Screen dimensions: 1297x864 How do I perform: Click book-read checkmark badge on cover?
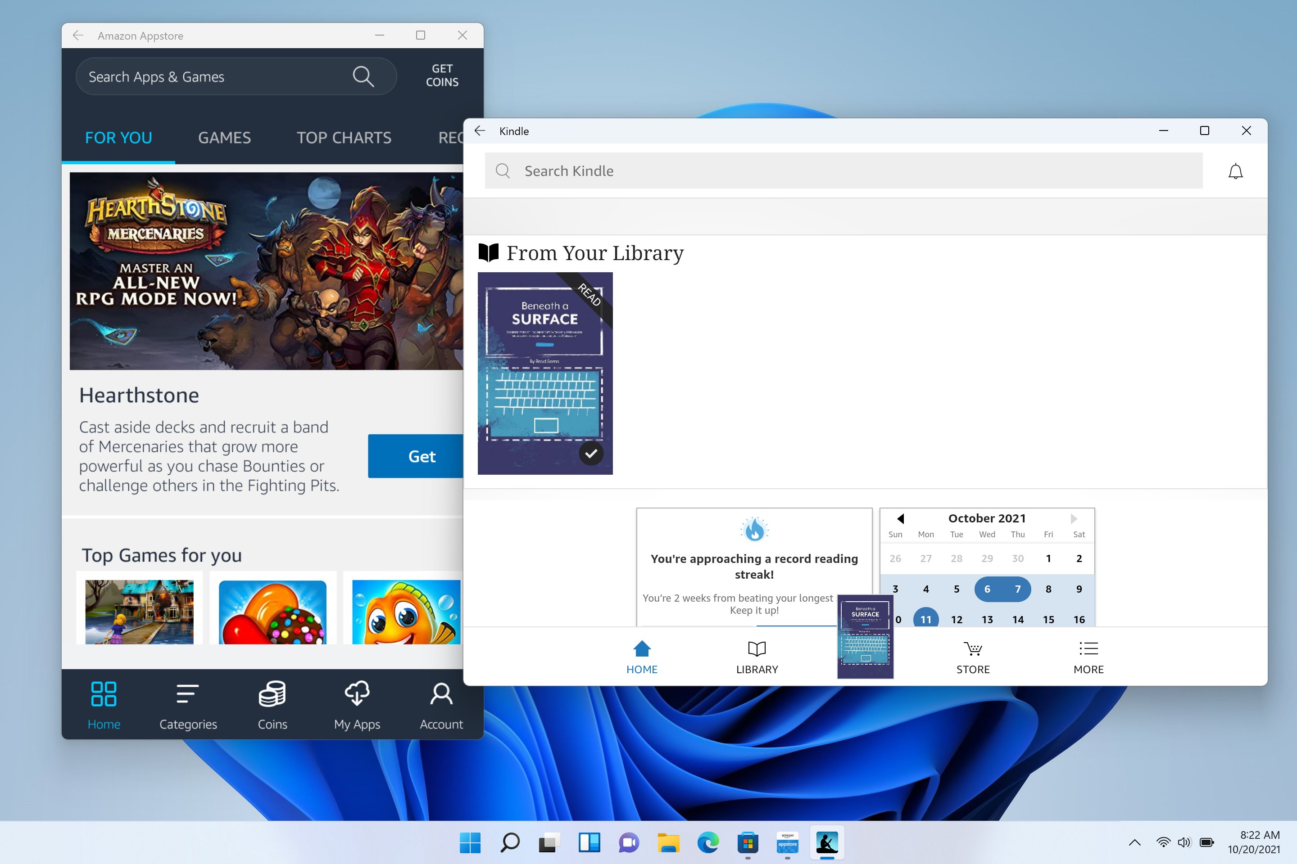tap(591, 454)
